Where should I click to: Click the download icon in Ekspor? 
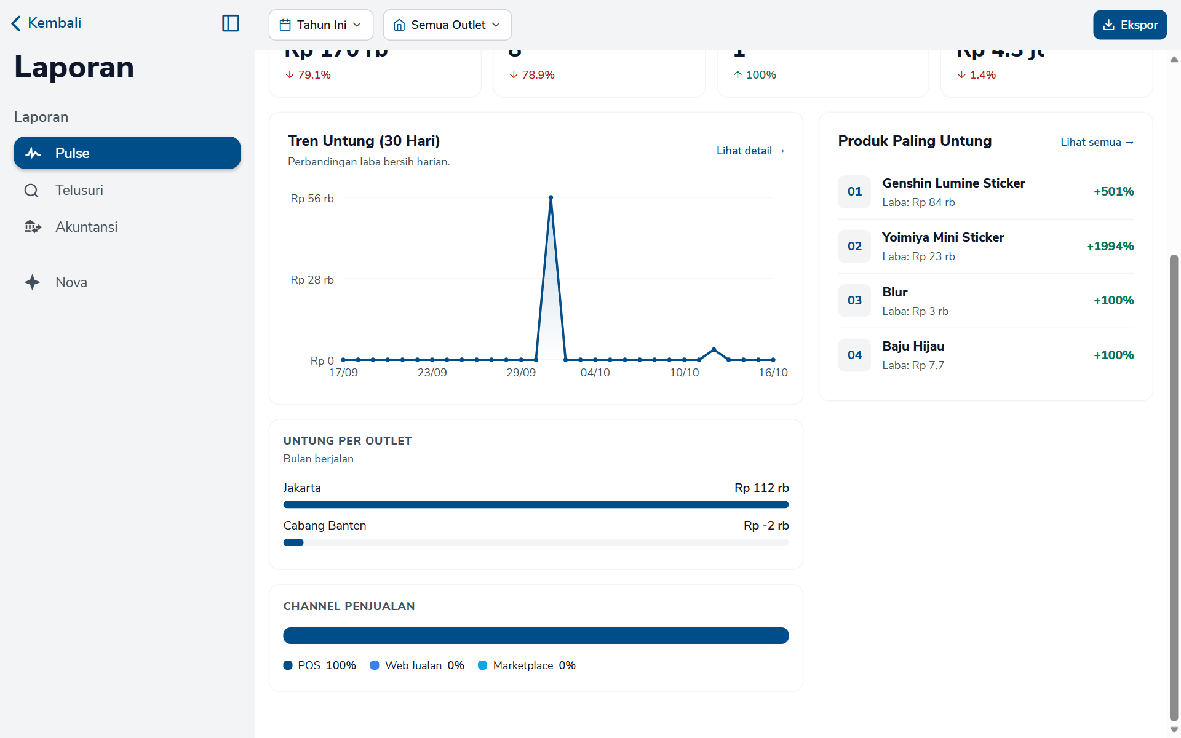point(1108,25)
